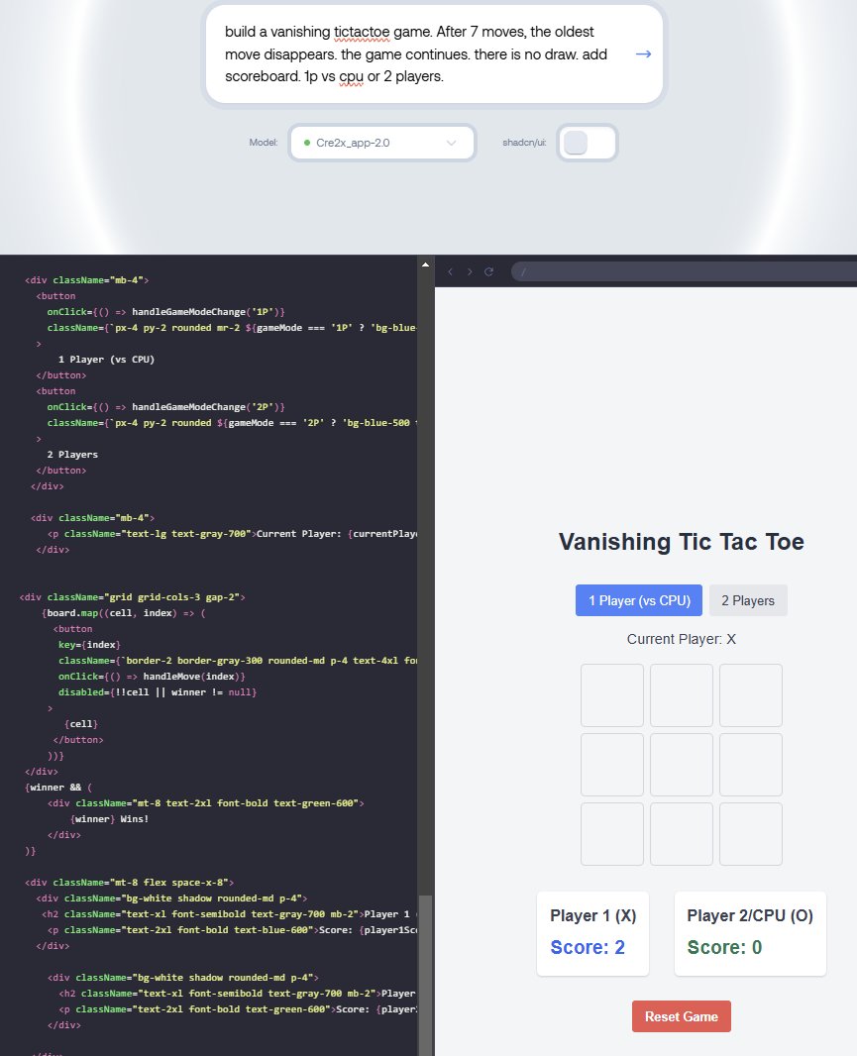Mark the bottom-left board cell
This screenshot has width=857, height=1056.
tap(611, 834)
